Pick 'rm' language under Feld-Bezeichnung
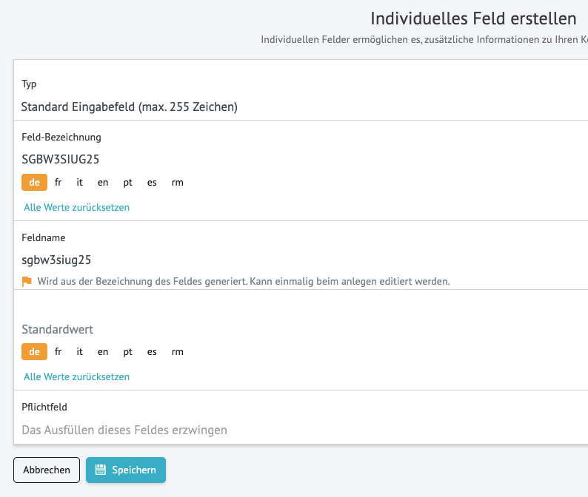The height and width of the screenshot is (497, 588). tap(177, 183)
